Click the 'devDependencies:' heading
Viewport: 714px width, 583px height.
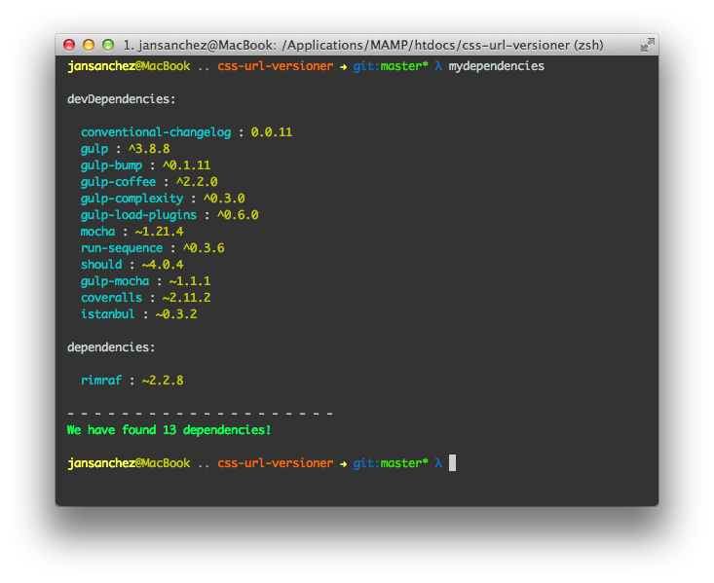click(121, 99)
